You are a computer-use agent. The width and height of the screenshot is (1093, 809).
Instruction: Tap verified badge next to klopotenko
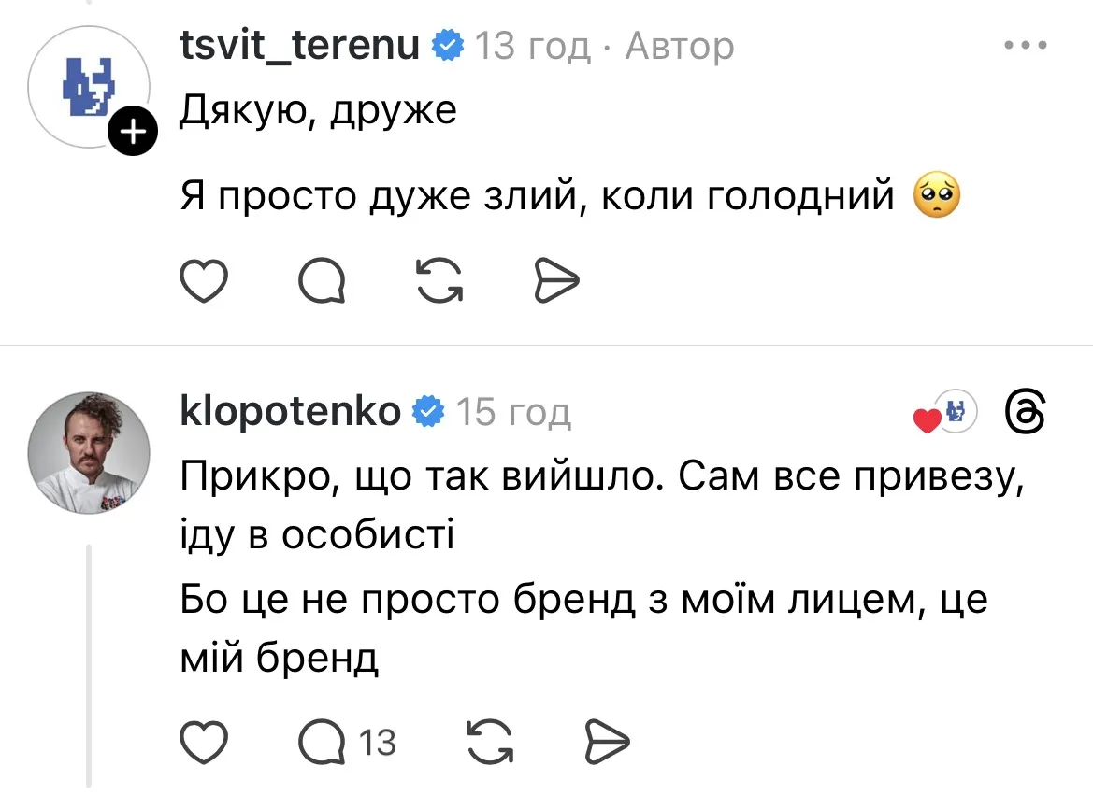(x=427, y=411)
